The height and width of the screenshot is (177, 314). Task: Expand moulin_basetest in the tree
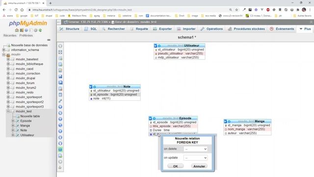8,59
